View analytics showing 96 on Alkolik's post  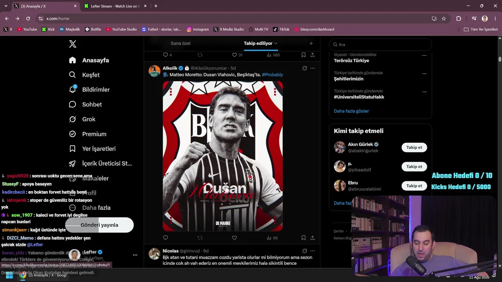click(x=272, y=238)
